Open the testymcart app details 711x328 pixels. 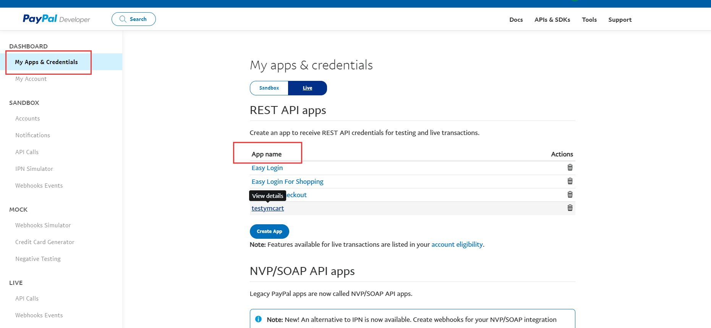tap(267, 208)
